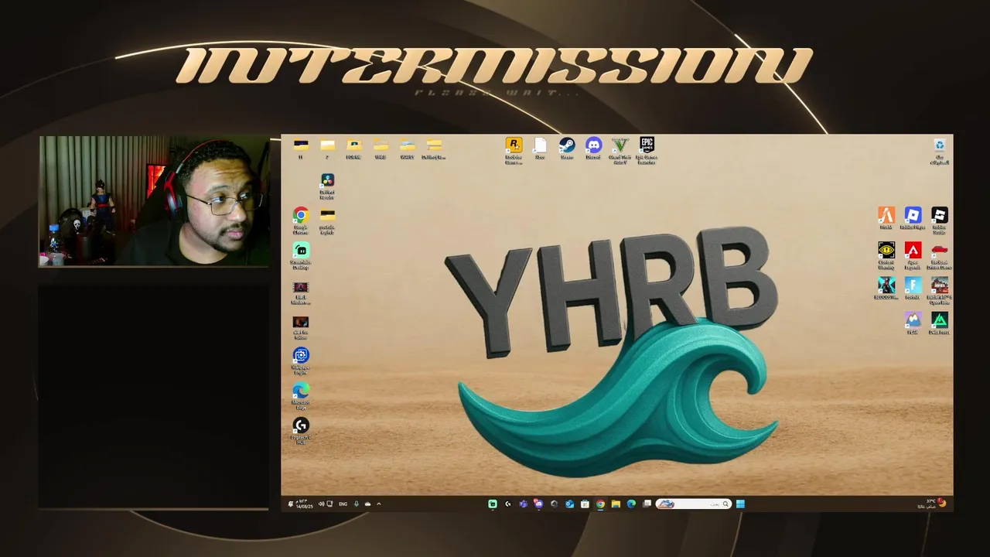This screenshot has width=990, height=557.
Task: Launch the Bloodstrike game shortcut
Action: click(886, 289)
